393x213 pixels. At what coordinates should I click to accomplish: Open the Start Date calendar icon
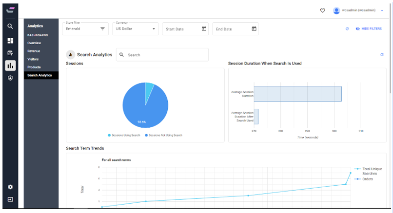click(x=204, y=29)
